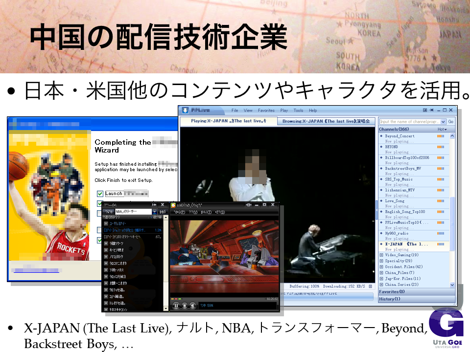The width and height of the screenshot is (470, 352).
Task: Open the Play menu in PPLive
Action: coord(284,110)
